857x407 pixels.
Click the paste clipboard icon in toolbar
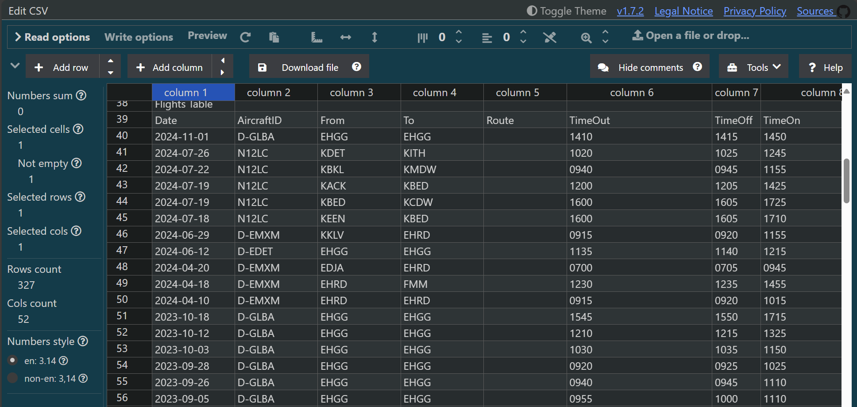[x=274, y=37]
